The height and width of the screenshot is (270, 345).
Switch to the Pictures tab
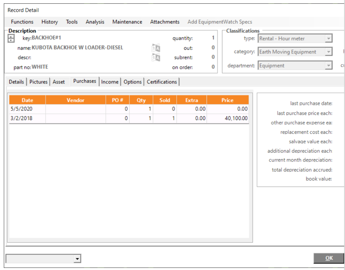(38, 82)
